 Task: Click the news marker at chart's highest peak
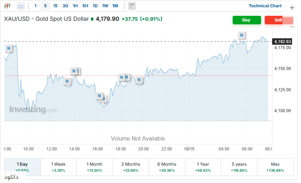coord(242,35)
